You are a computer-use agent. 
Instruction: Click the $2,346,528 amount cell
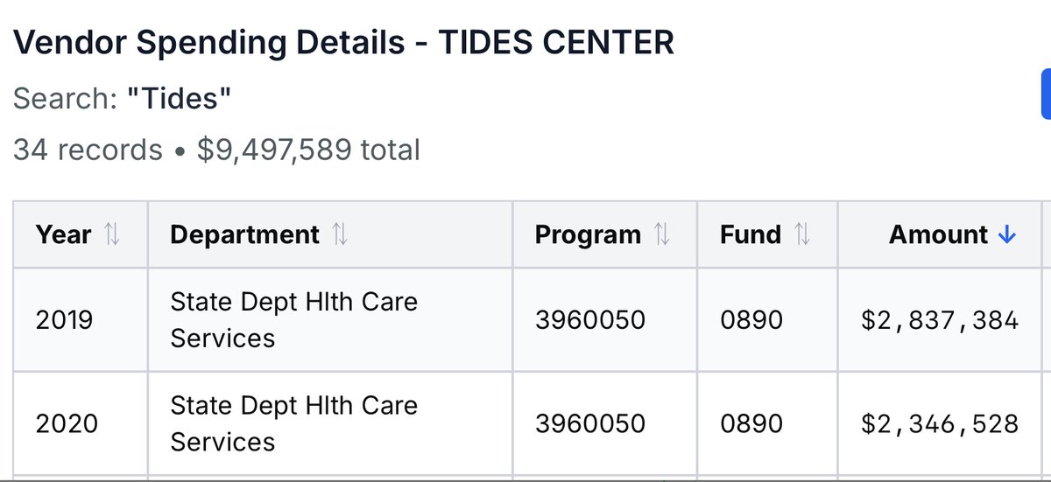(940, 424)
